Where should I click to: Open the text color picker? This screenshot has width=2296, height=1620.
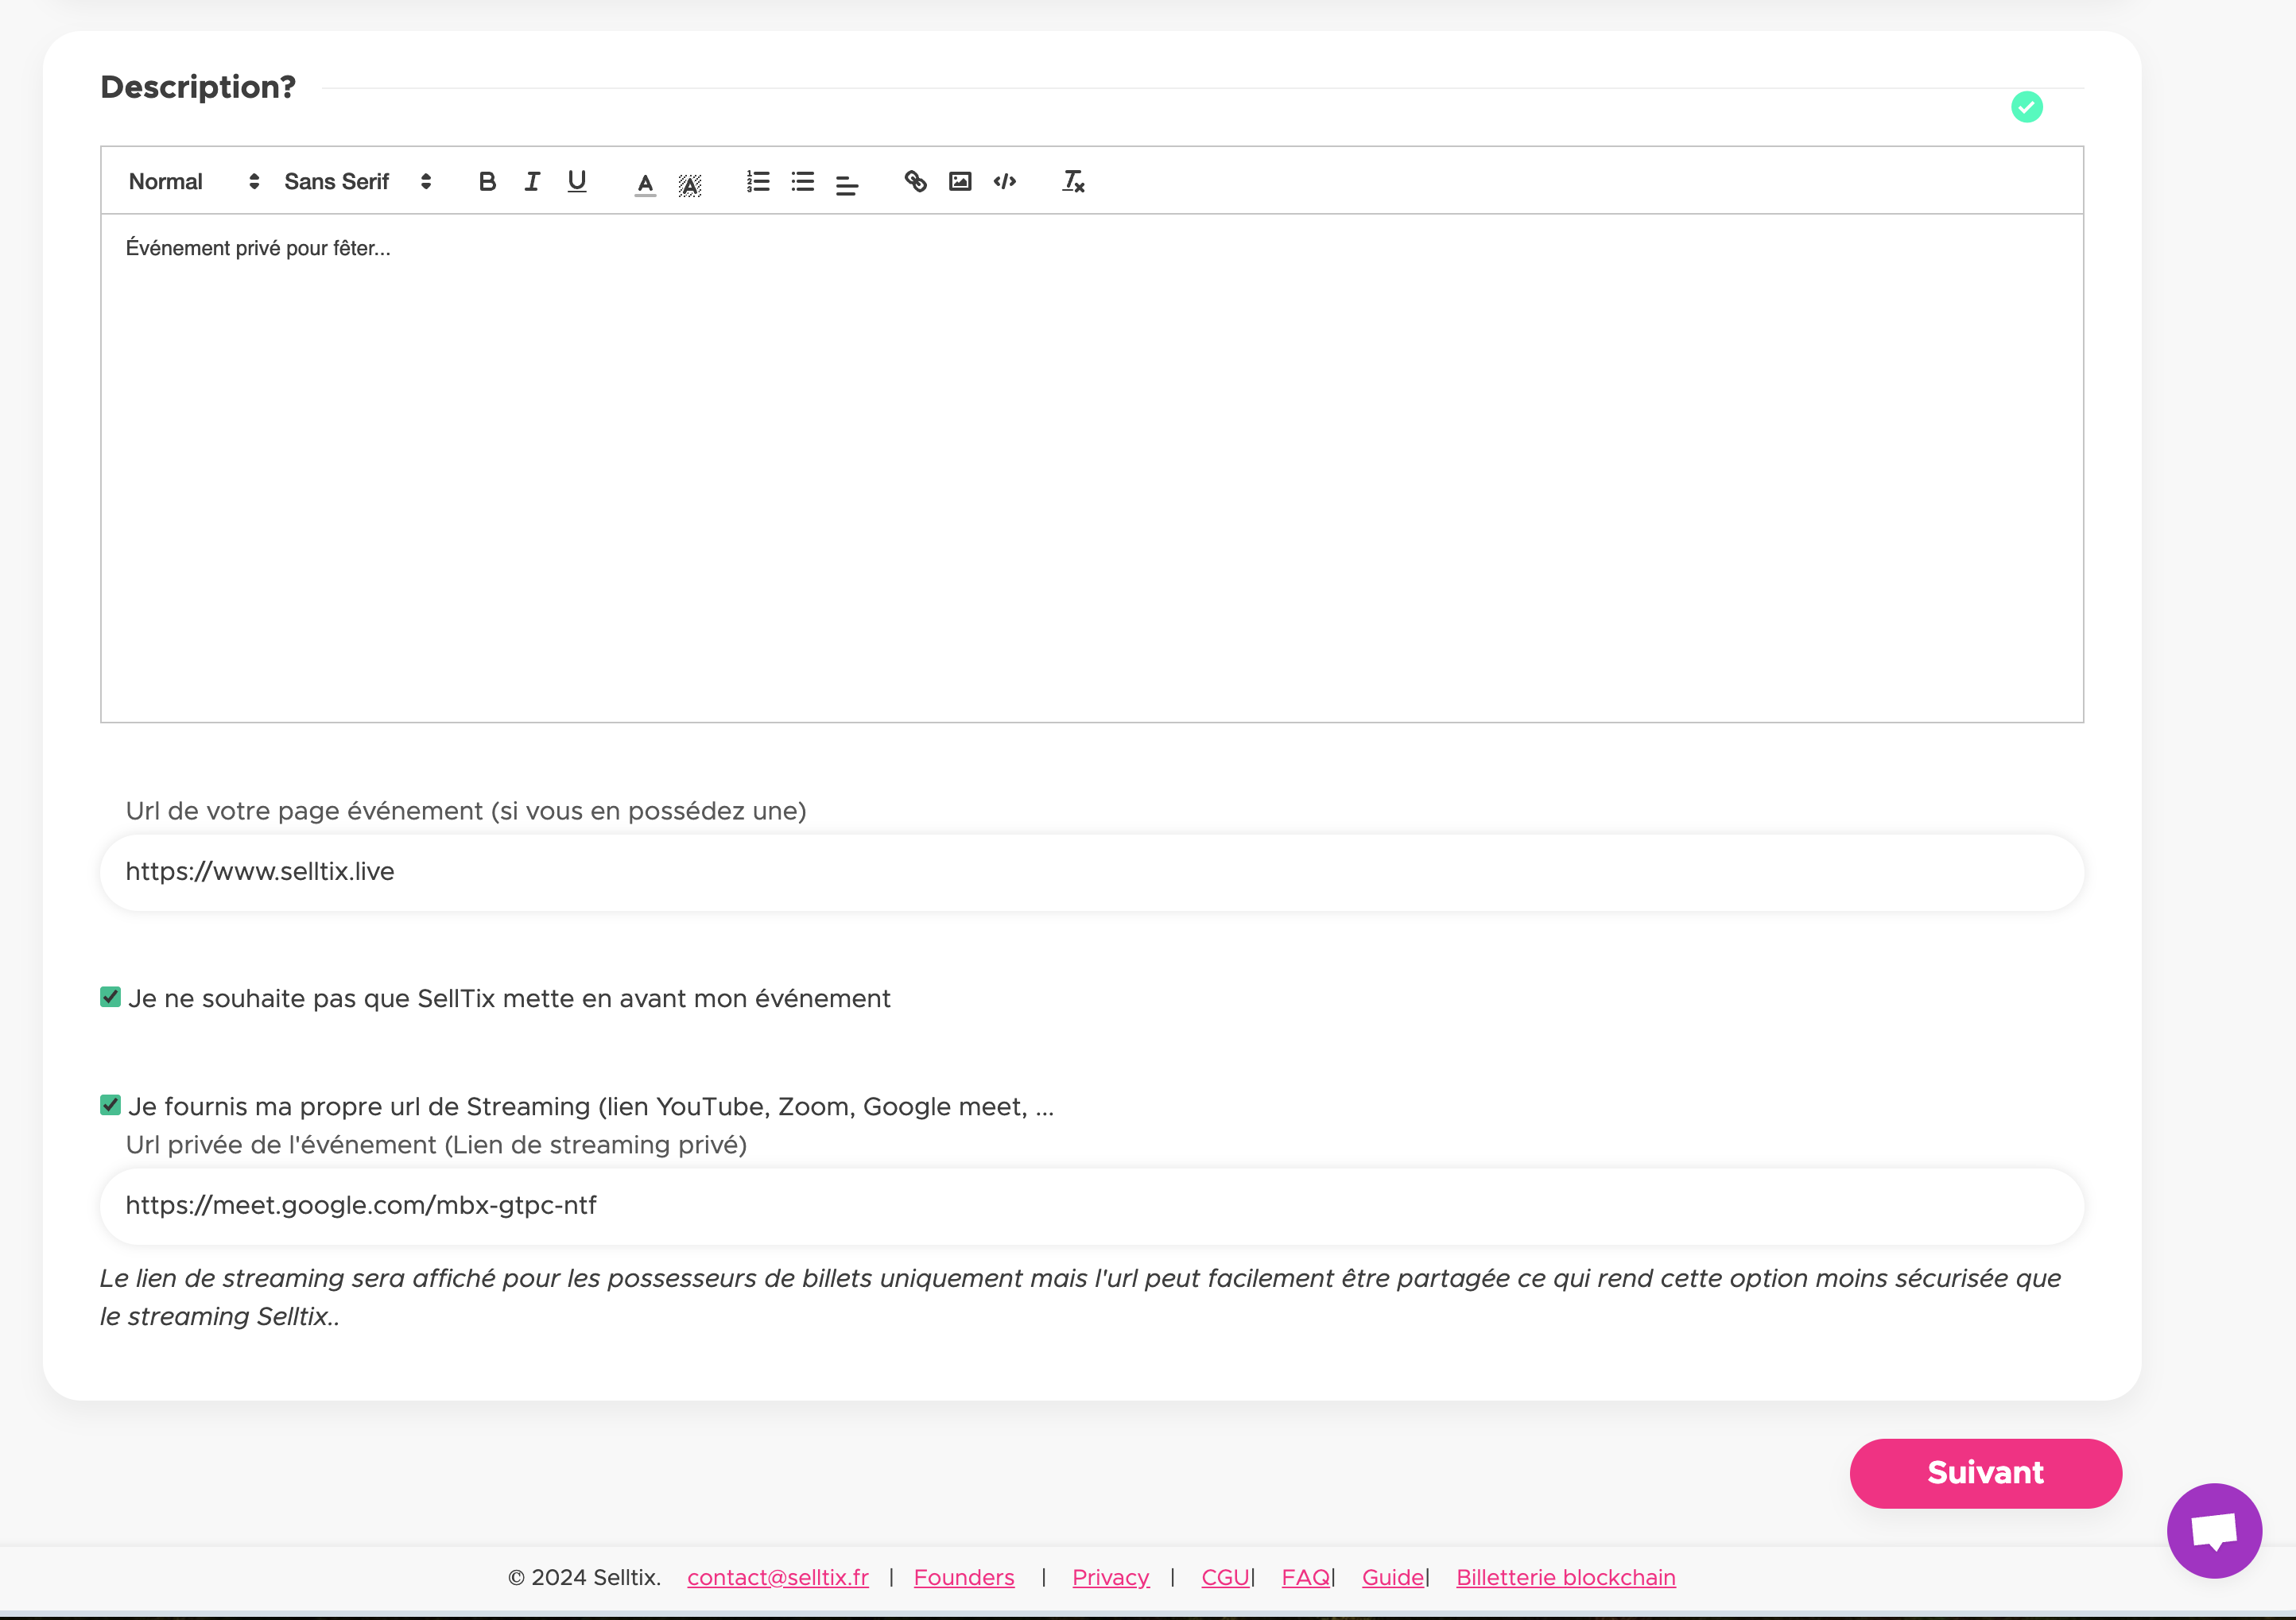tap(645, 184)
